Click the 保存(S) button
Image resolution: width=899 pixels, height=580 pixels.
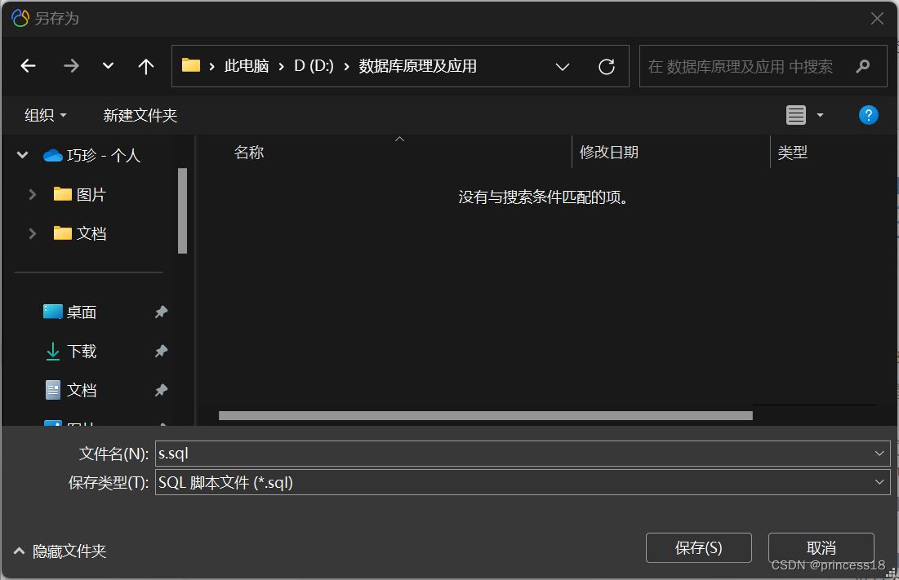pyautogui.click(x=698, y=547)
